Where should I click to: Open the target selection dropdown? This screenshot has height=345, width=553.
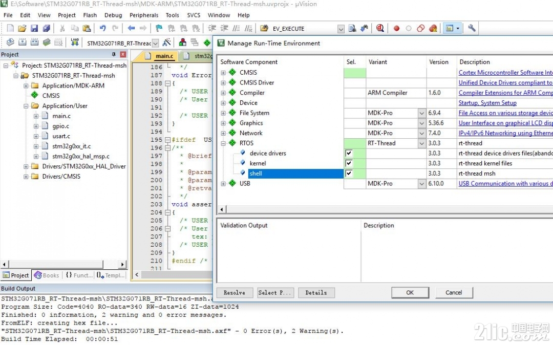coord(155,43)
